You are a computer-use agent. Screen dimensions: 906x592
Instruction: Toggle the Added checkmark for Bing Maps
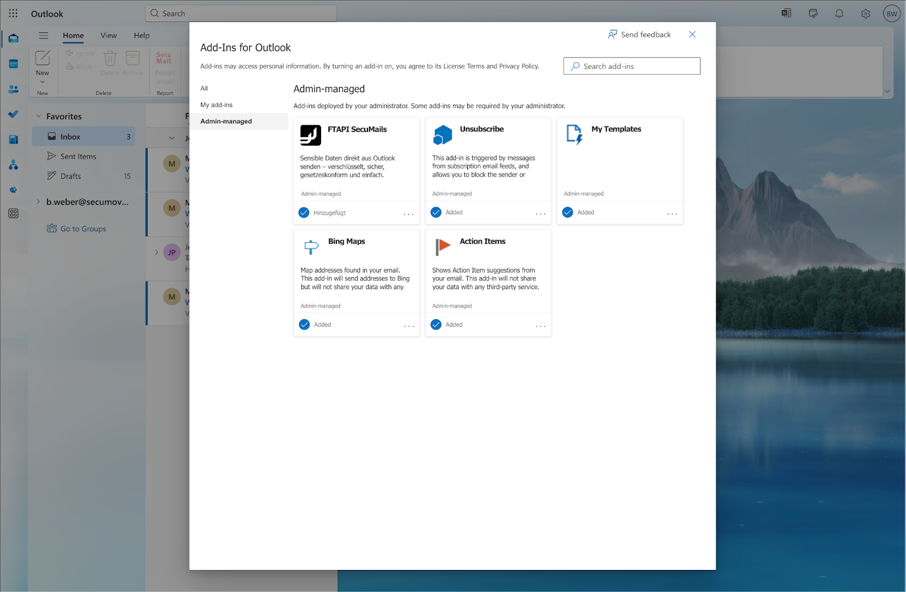(x=305, y=325)
